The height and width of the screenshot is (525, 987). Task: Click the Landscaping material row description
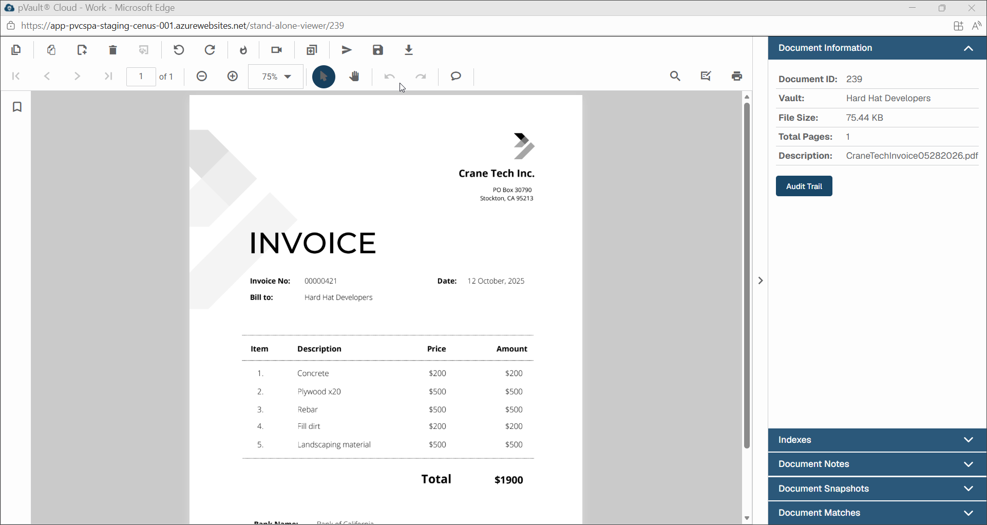point(334,444)
